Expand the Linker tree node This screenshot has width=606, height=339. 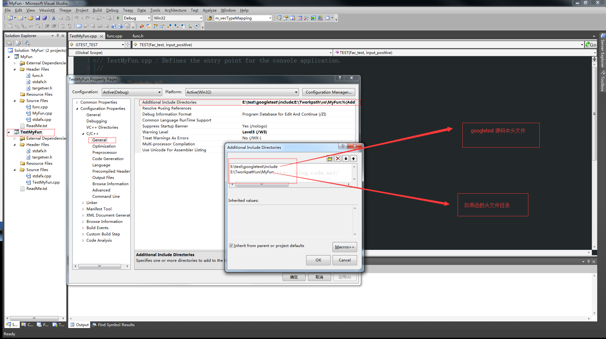point(83,203)
